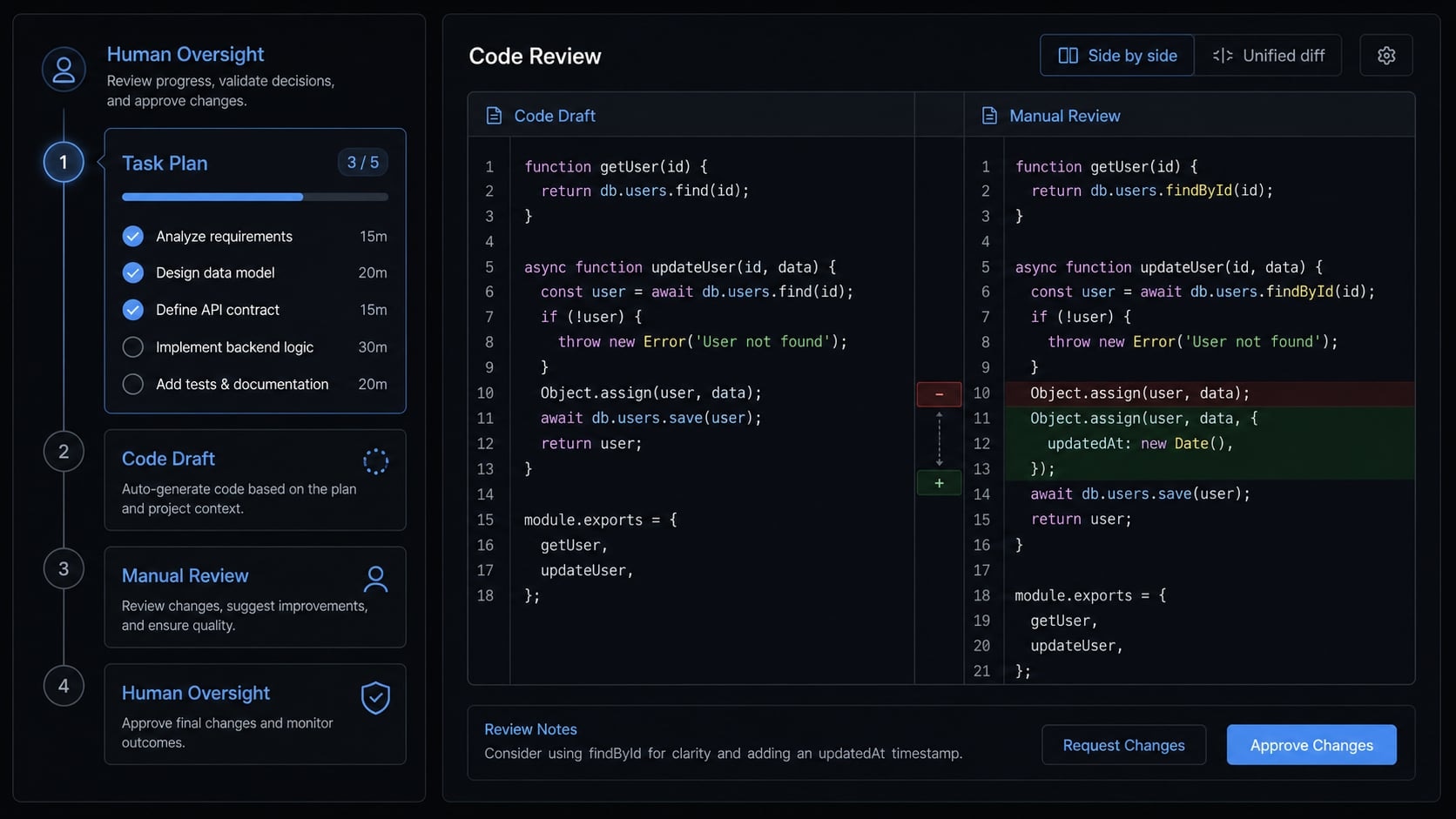
Task: Open the Code Draft step card
Action: coord(255,480)
